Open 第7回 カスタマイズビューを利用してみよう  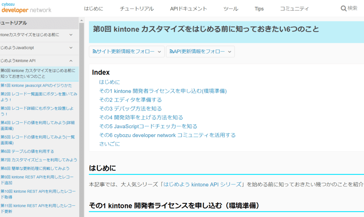(x=39, y=160)
